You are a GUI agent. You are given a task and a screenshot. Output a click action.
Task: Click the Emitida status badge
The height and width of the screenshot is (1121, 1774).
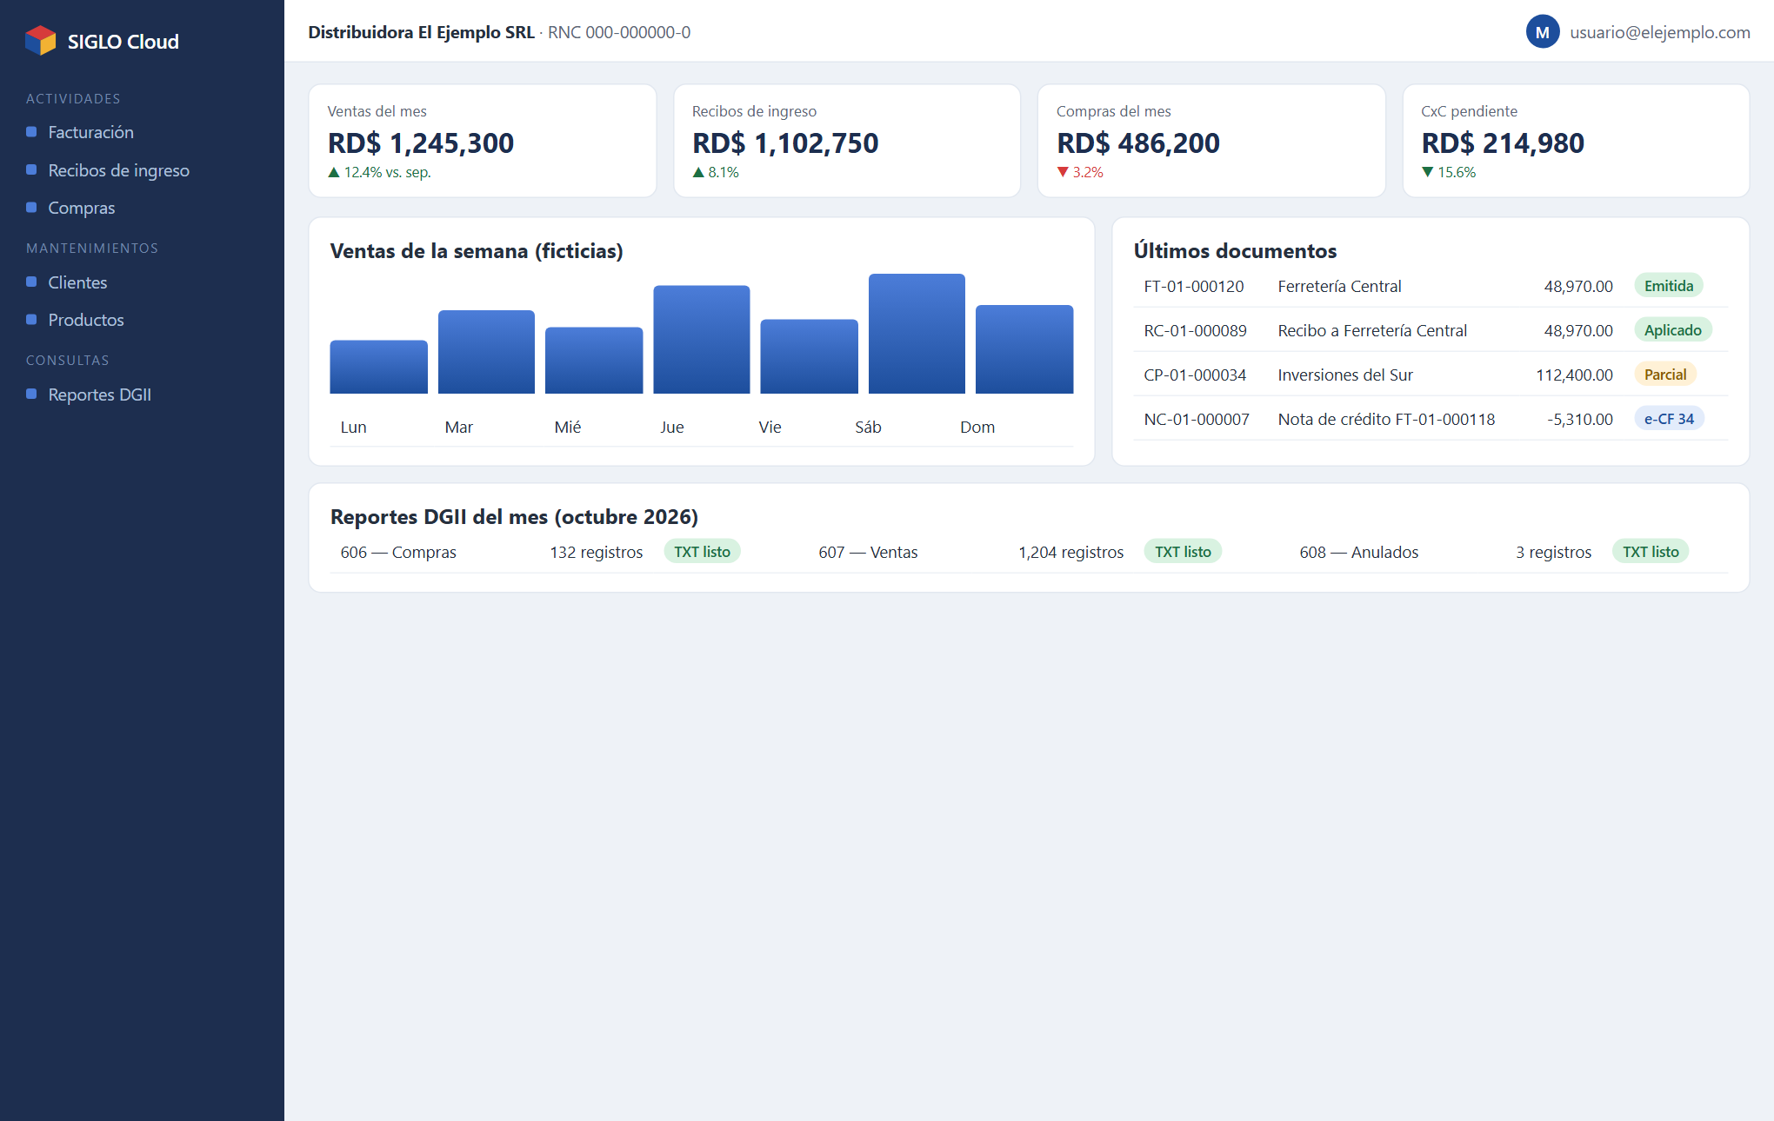pyautogui.click(x=1669, y=286)
